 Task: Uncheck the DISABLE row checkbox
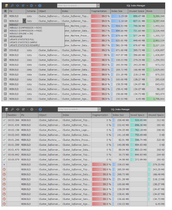(5, 50)
